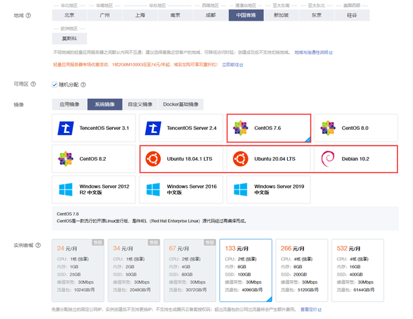Switch to the 系统镜像 tab
Viewport: 413px width, 319px height.
tap(105, 105)
